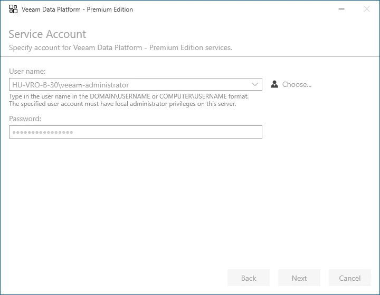The width and height of the screenshot is (380, 295).
Task: Open the Choose... account picker link
Action: [297, 84]
